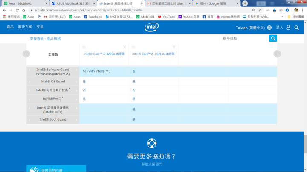
Task: Click 聯絡支援部門 link
Action: tap(152, 164)
